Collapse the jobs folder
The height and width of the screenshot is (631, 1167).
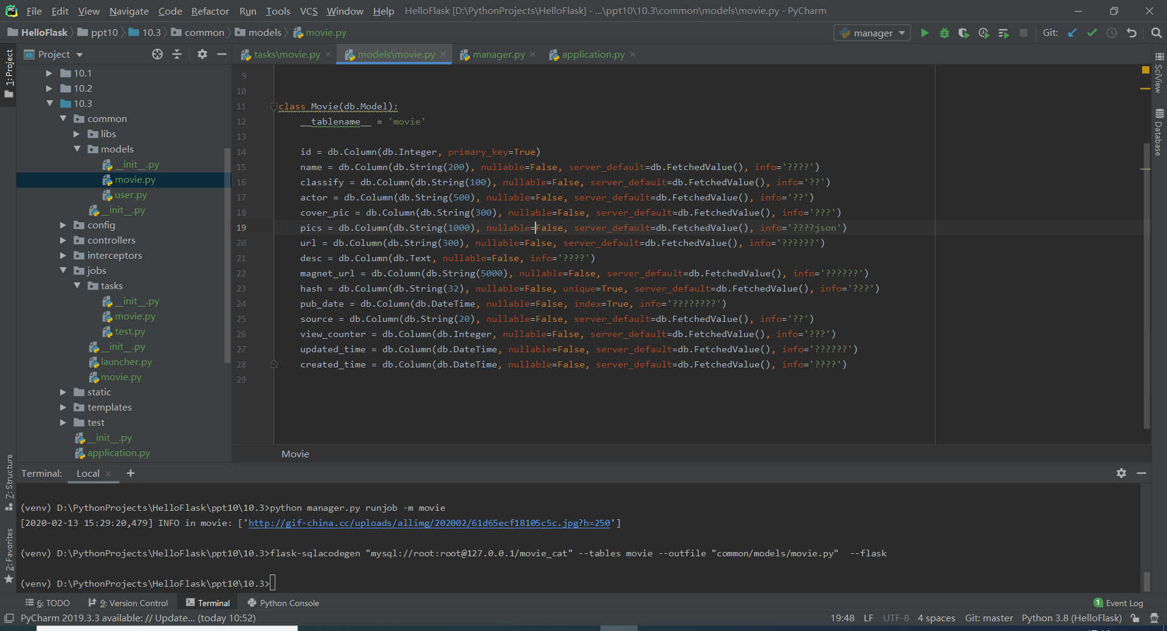click(x=63, y=271)
